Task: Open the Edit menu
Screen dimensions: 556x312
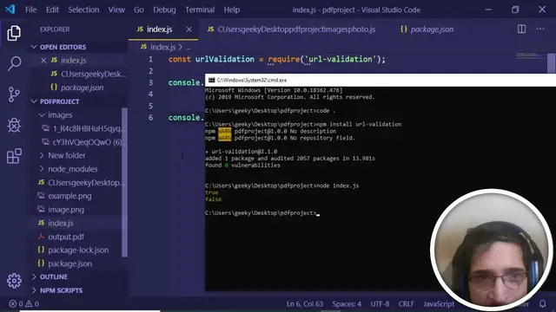Action: (x=52, y=10)
